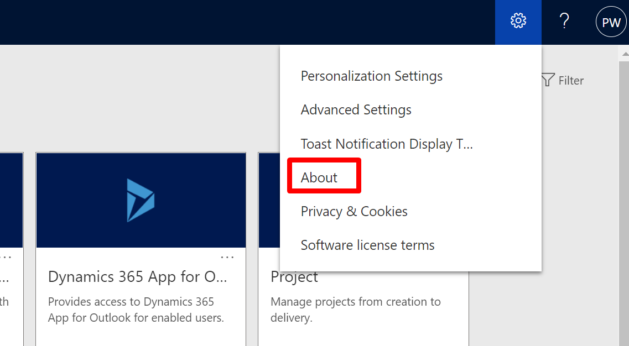Open Software license terms link
The image size is (629, 346).
pyautogui.click(x=367, y=245)
